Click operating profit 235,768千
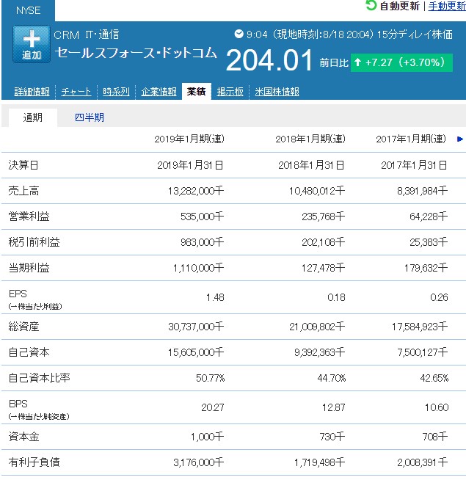466x480 pixels. coord(324,217)
